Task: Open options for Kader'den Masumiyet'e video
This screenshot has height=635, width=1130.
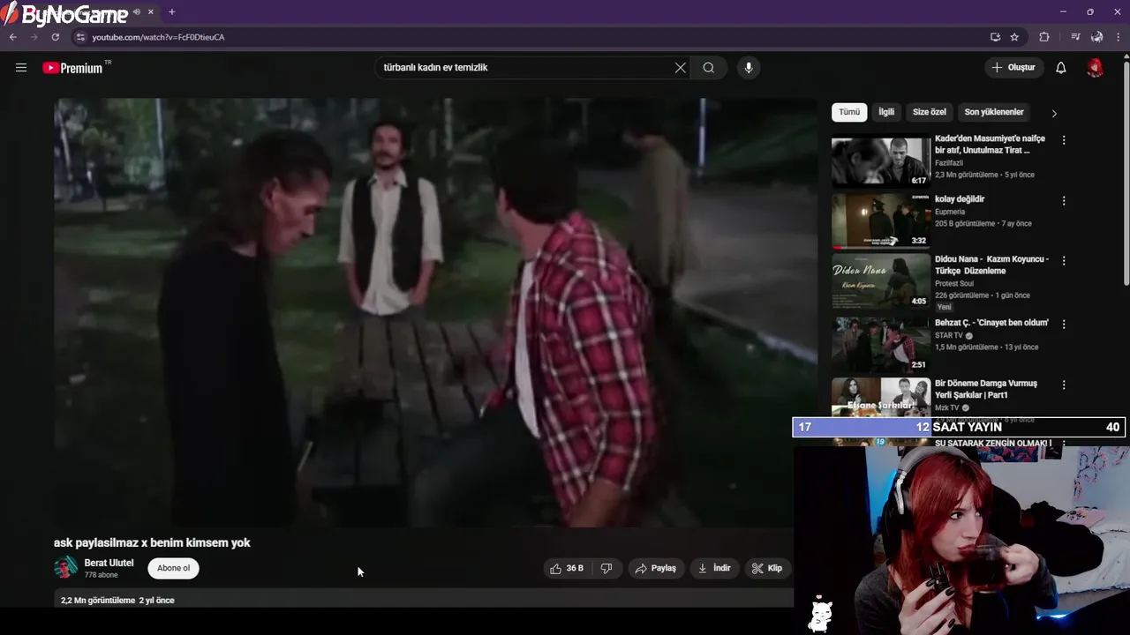Action: (1064, 140)
